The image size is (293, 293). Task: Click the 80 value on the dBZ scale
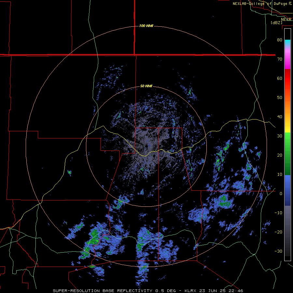[280, 40]
